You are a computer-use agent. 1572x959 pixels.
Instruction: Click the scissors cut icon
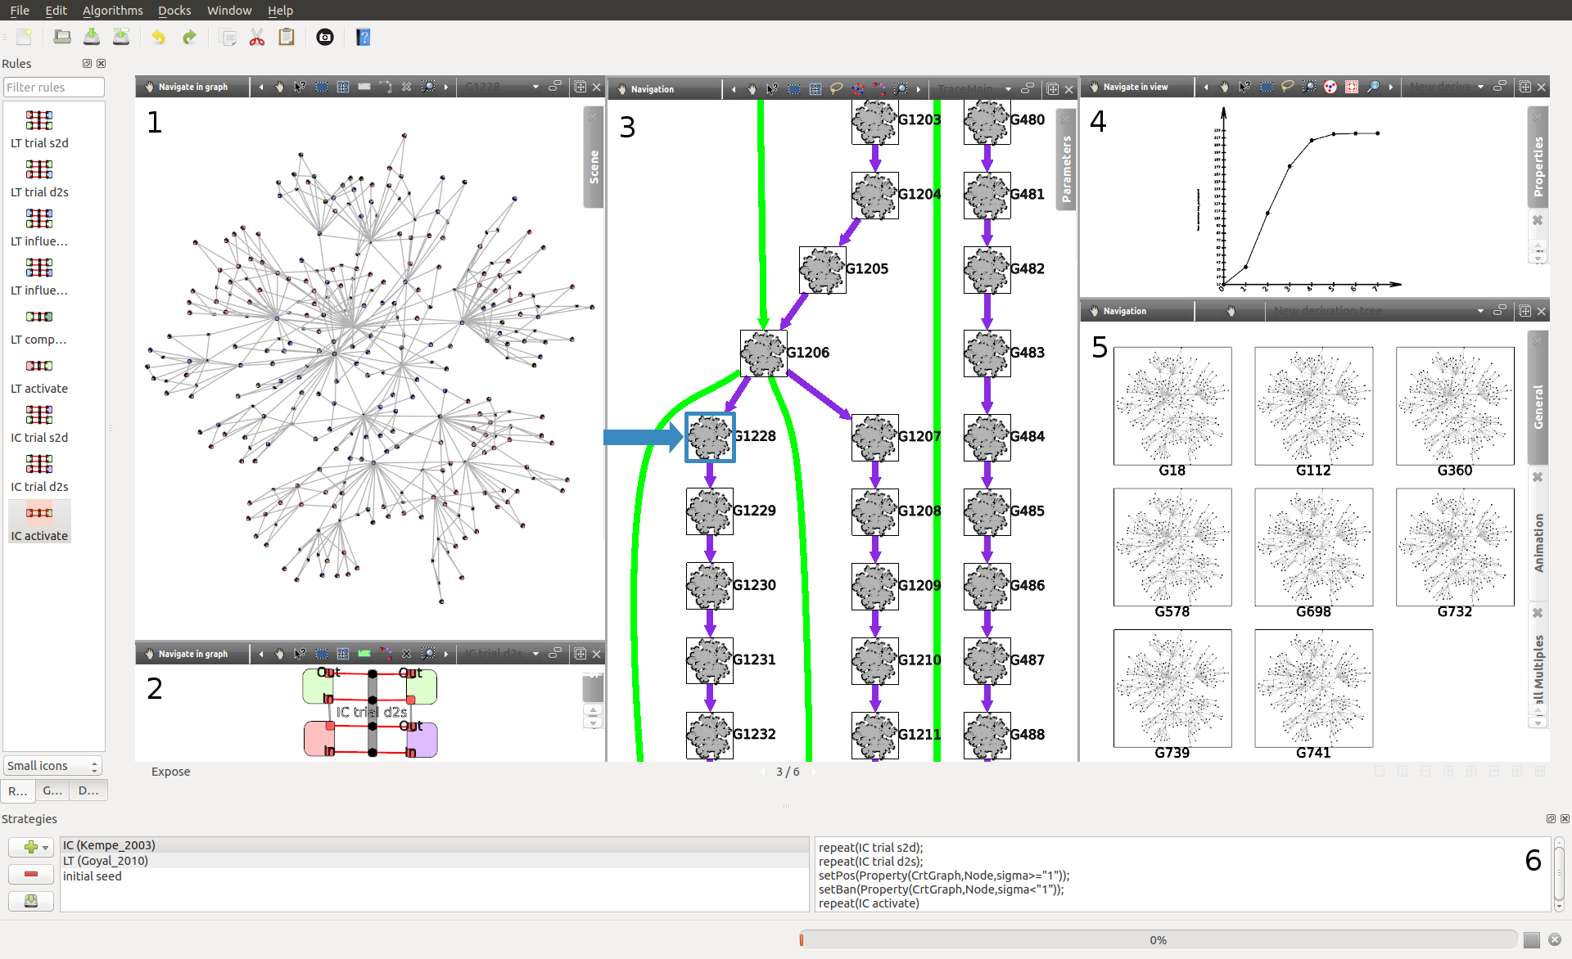257,37
